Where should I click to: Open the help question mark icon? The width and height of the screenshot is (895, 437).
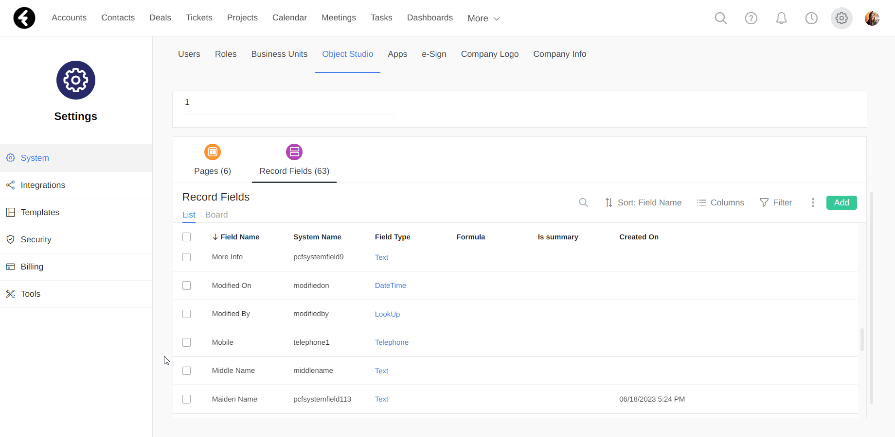pos(751,18)
